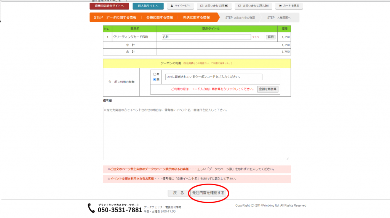This screenshot has width=390, height=218.
Task: Click the 商品タイトル input containing 名刺
Action: [206, 37]
